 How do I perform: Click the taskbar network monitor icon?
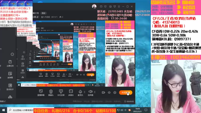pos(118,110)
